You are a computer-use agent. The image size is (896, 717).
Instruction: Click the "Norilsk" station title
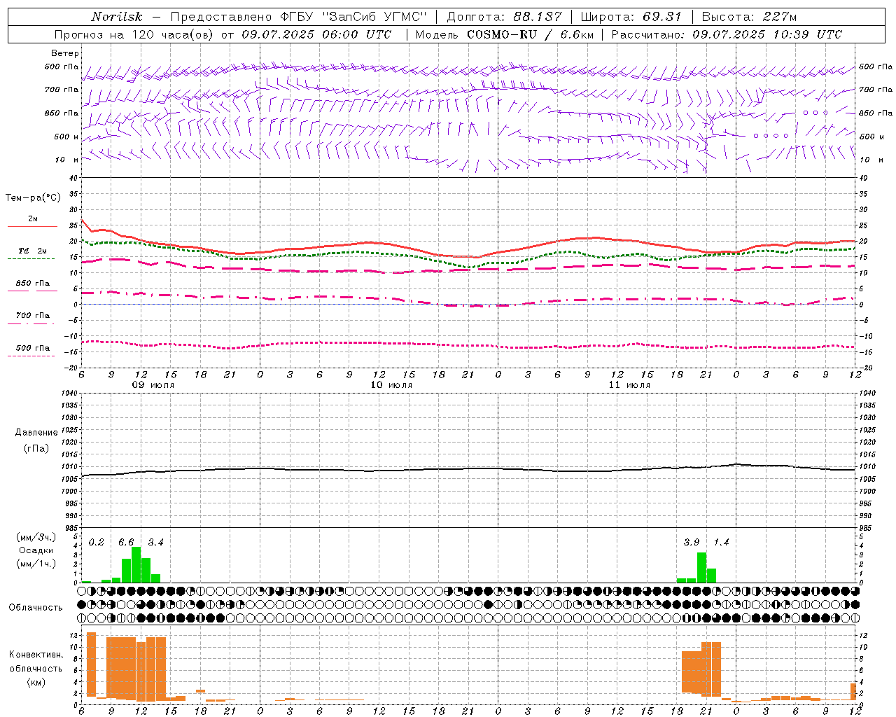coord(117,17)
